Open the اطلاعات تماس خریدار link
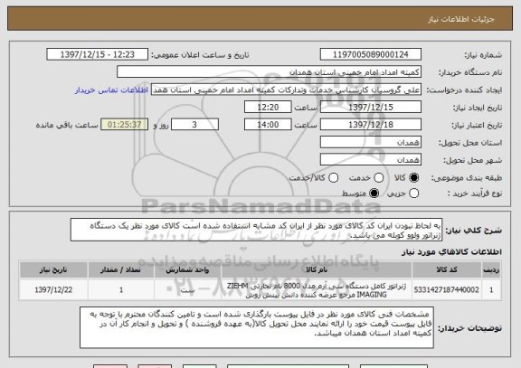The height and width of the screenshot is (368, 521). tap(111, 90)
